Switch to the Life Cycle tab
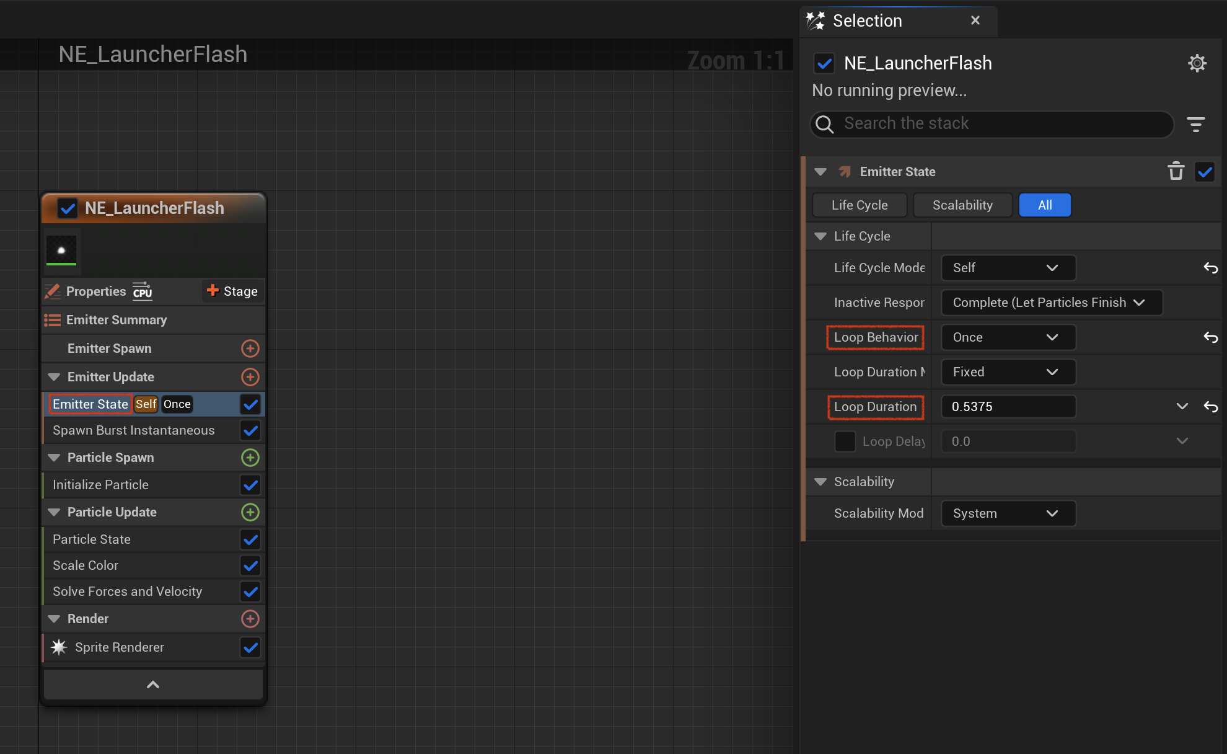1227x754 pixels. point(860,205)
